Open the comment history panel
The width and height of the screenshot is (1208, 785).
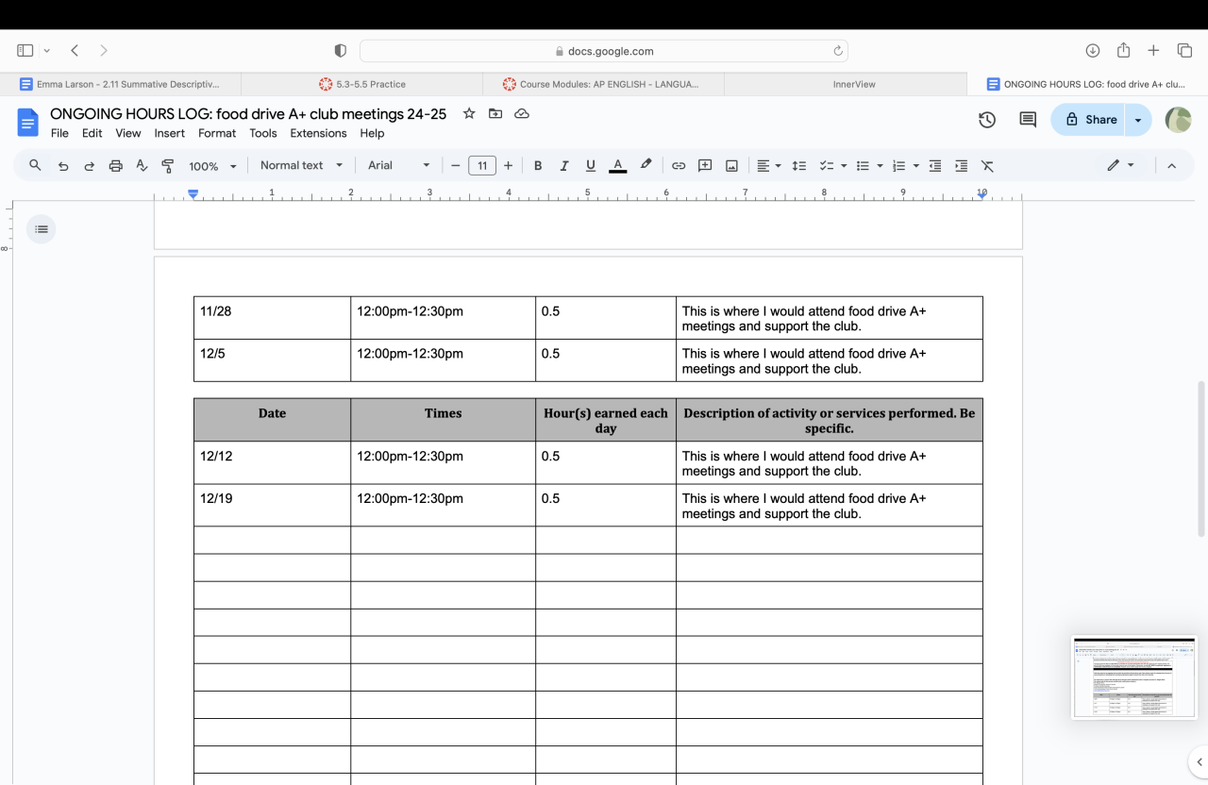1028,120
